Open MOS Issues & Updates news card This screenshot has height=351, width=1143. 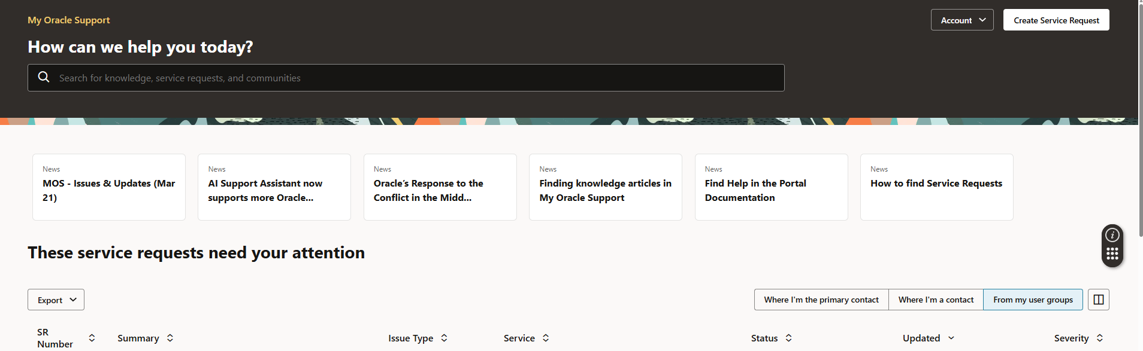tap(109, 187)
